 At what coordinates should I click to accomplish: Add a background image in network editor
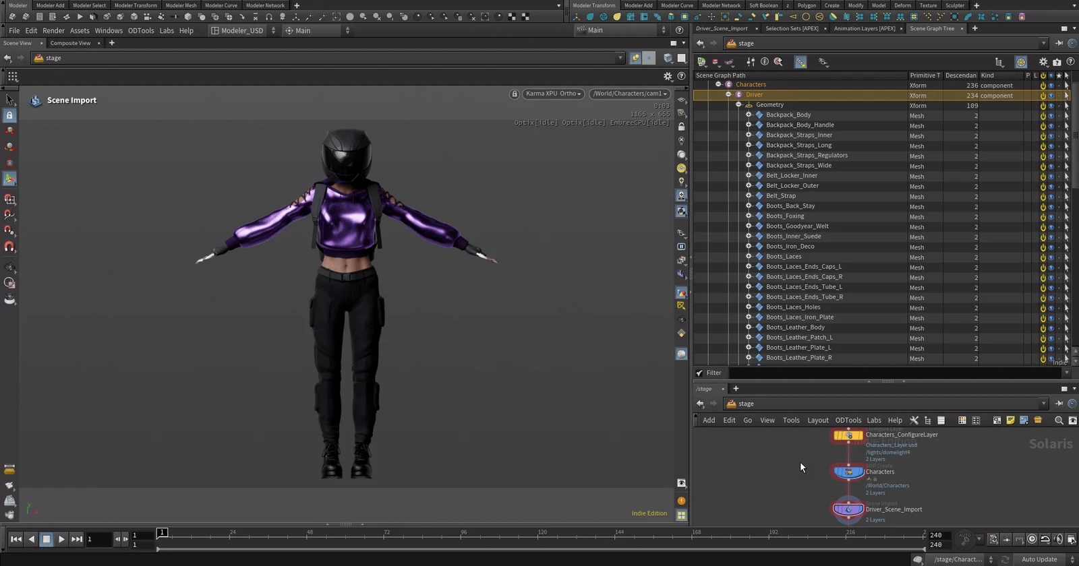[x=1024, y=420]
